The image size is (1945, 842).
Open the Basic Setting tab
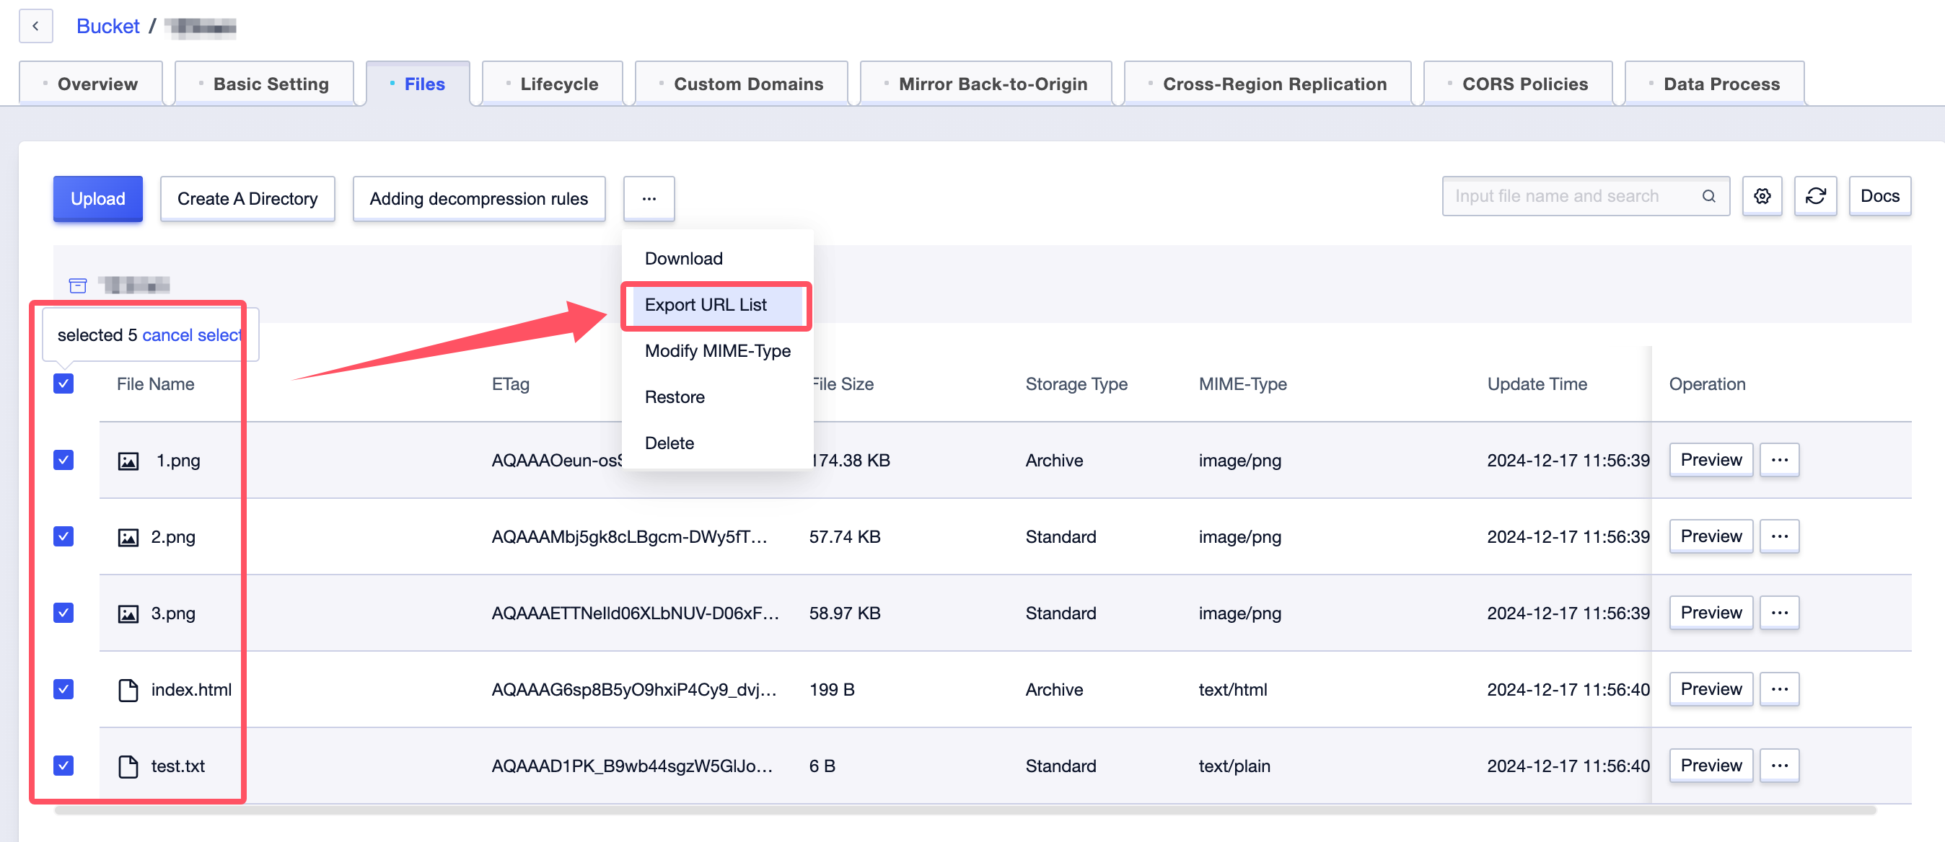(264, 84)
